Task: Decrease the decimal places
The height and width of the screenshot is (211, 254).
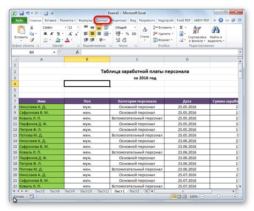Action: tap(124, 40)
